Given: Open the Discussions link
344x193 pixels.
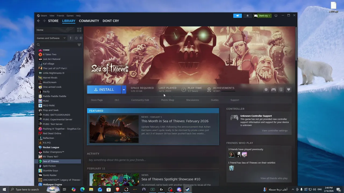Looking at the screenshot, I should pyautogui.click(x=192, y=100).
